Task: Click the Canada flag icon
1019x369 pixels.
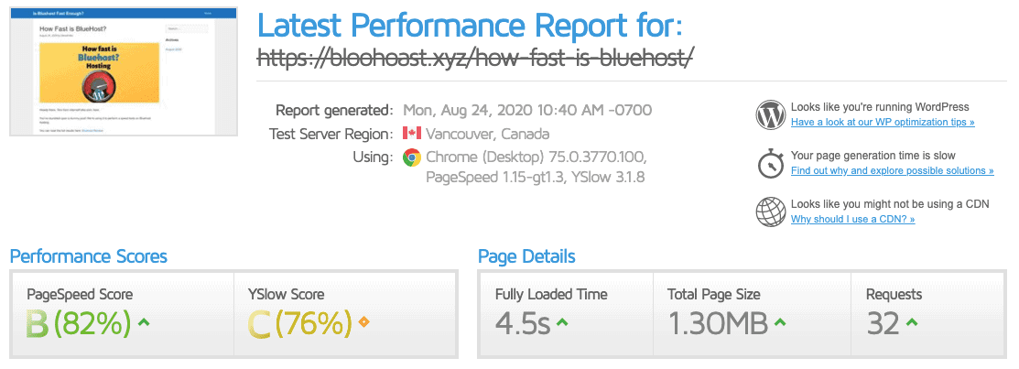Action: pos(412,134)
